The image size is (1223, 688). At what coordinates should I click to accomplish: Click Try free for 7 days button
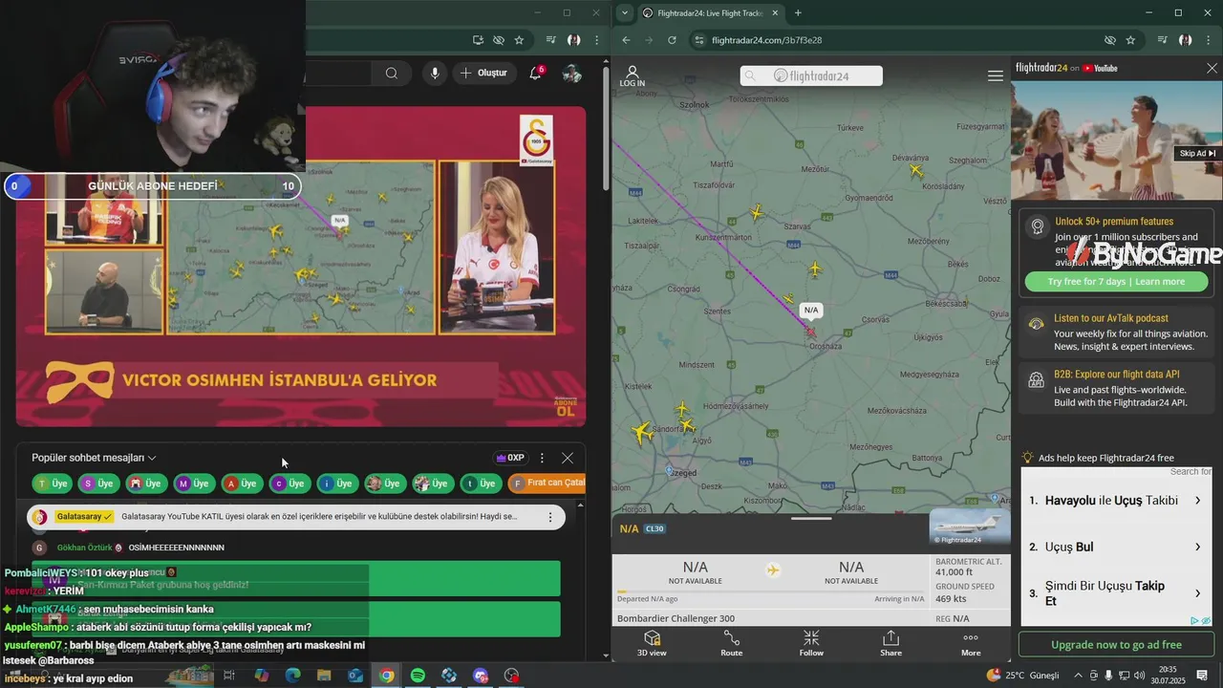click(1116, 282)
